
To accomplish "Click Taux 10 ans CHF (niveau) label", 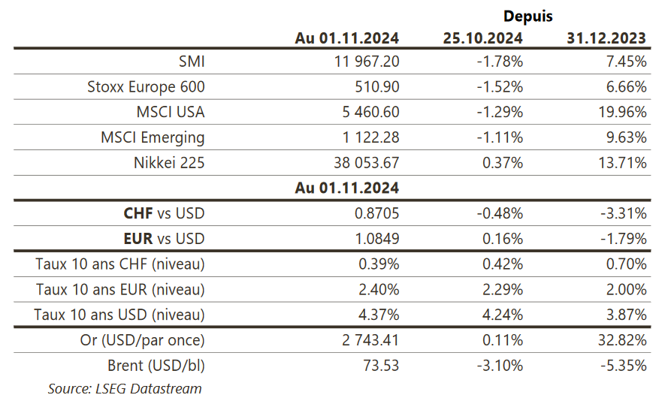I will [x=120, y=264].
